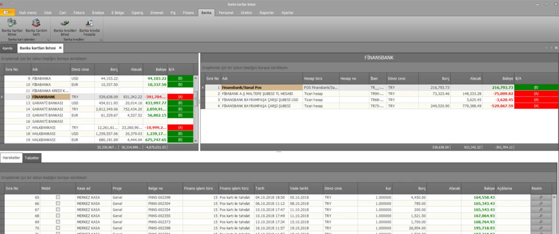
Task: Switch to the Finans ribbon tab
Action: [x=188, y=12]
